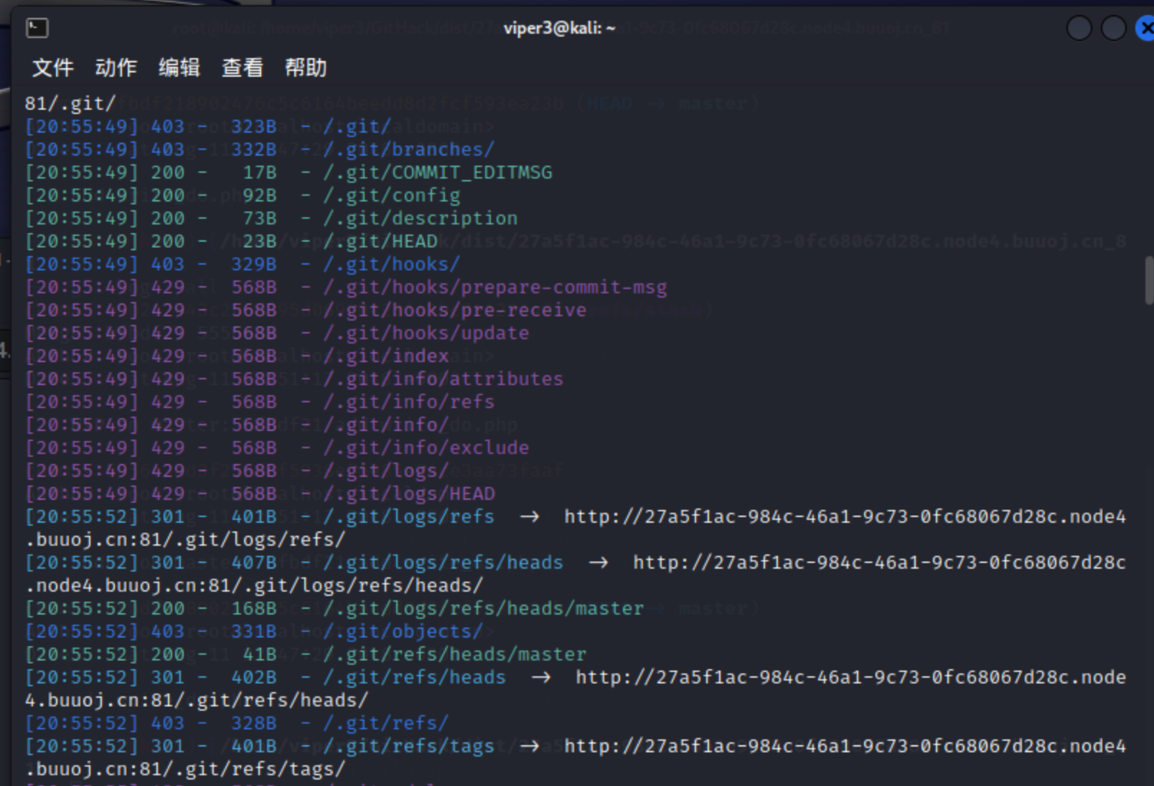Click the /.git/description path text
This screenshot has width=1154, height=786.
[x=421, y=219]
